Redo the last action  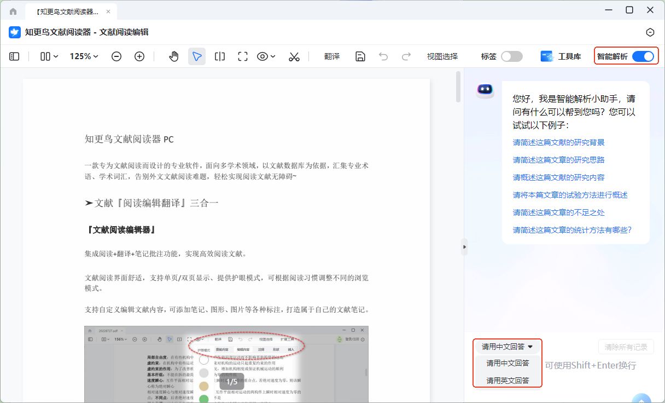pyautogui.click(x=406, y=56)
